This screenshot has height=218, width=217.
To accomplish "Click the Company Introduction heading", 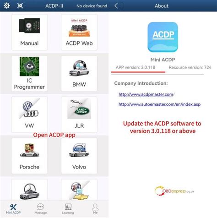I will point(141,83).
